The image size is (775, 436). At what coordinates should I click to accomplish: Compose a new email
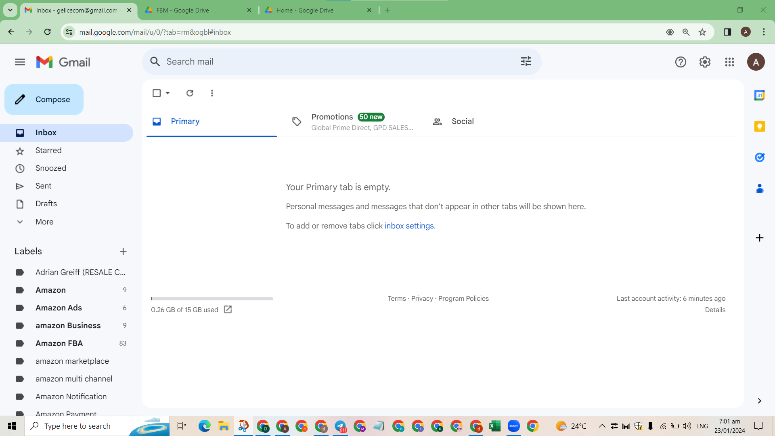pyautogui.click(x=44, y=99)
